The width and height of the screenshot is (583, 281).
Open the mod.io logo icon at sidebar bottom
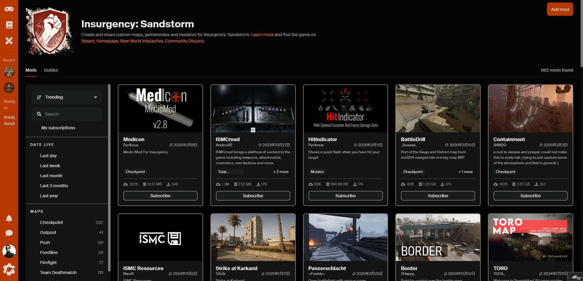pos(9,269)
